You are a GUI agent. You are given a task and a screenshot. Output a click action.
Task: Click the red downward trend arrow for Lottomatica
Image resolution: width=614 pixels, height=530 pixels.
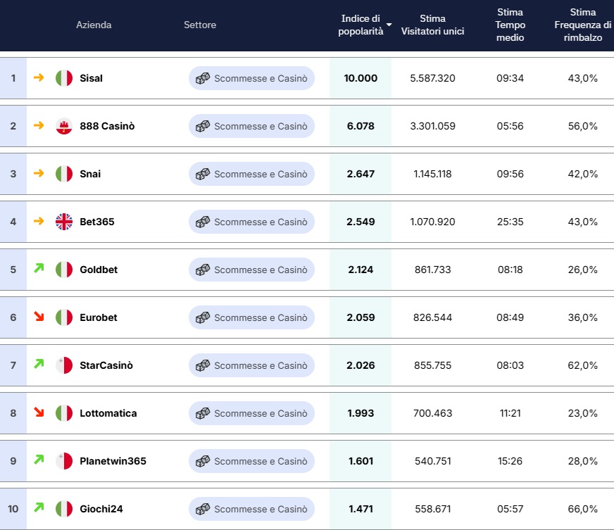point(39,412)
